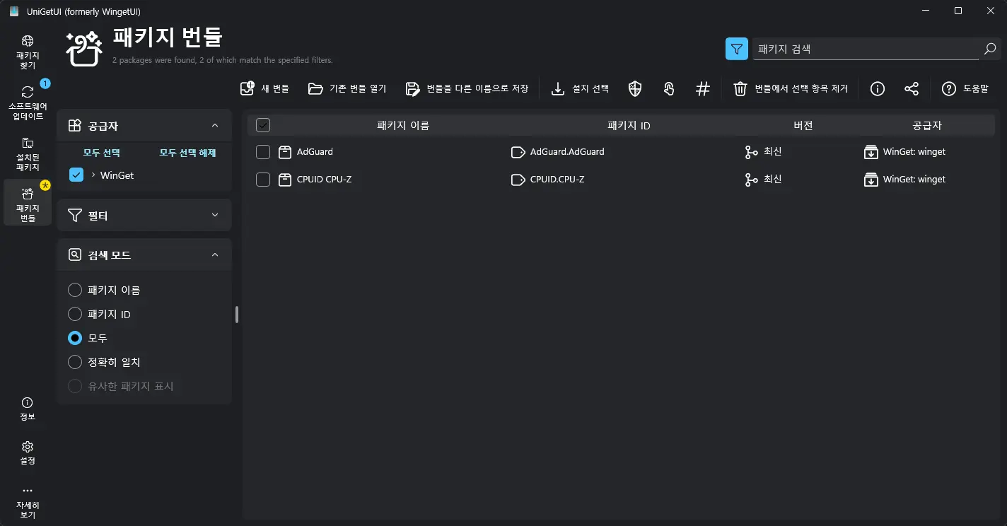
Task: Click 설치 선택 install selection
Action: coord(580,88)
